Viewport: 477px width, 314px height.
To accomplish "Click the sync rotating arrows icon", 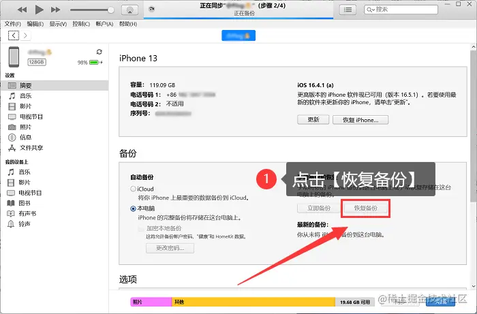I will click(99, 52).
